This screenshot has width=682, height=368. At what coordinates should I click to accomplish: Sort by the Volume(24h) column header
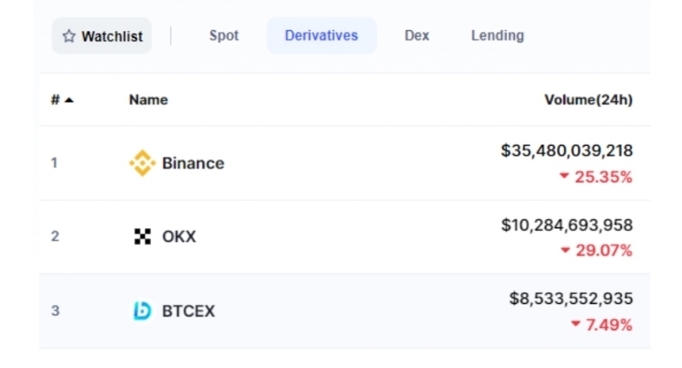click(x=588, y=100)
